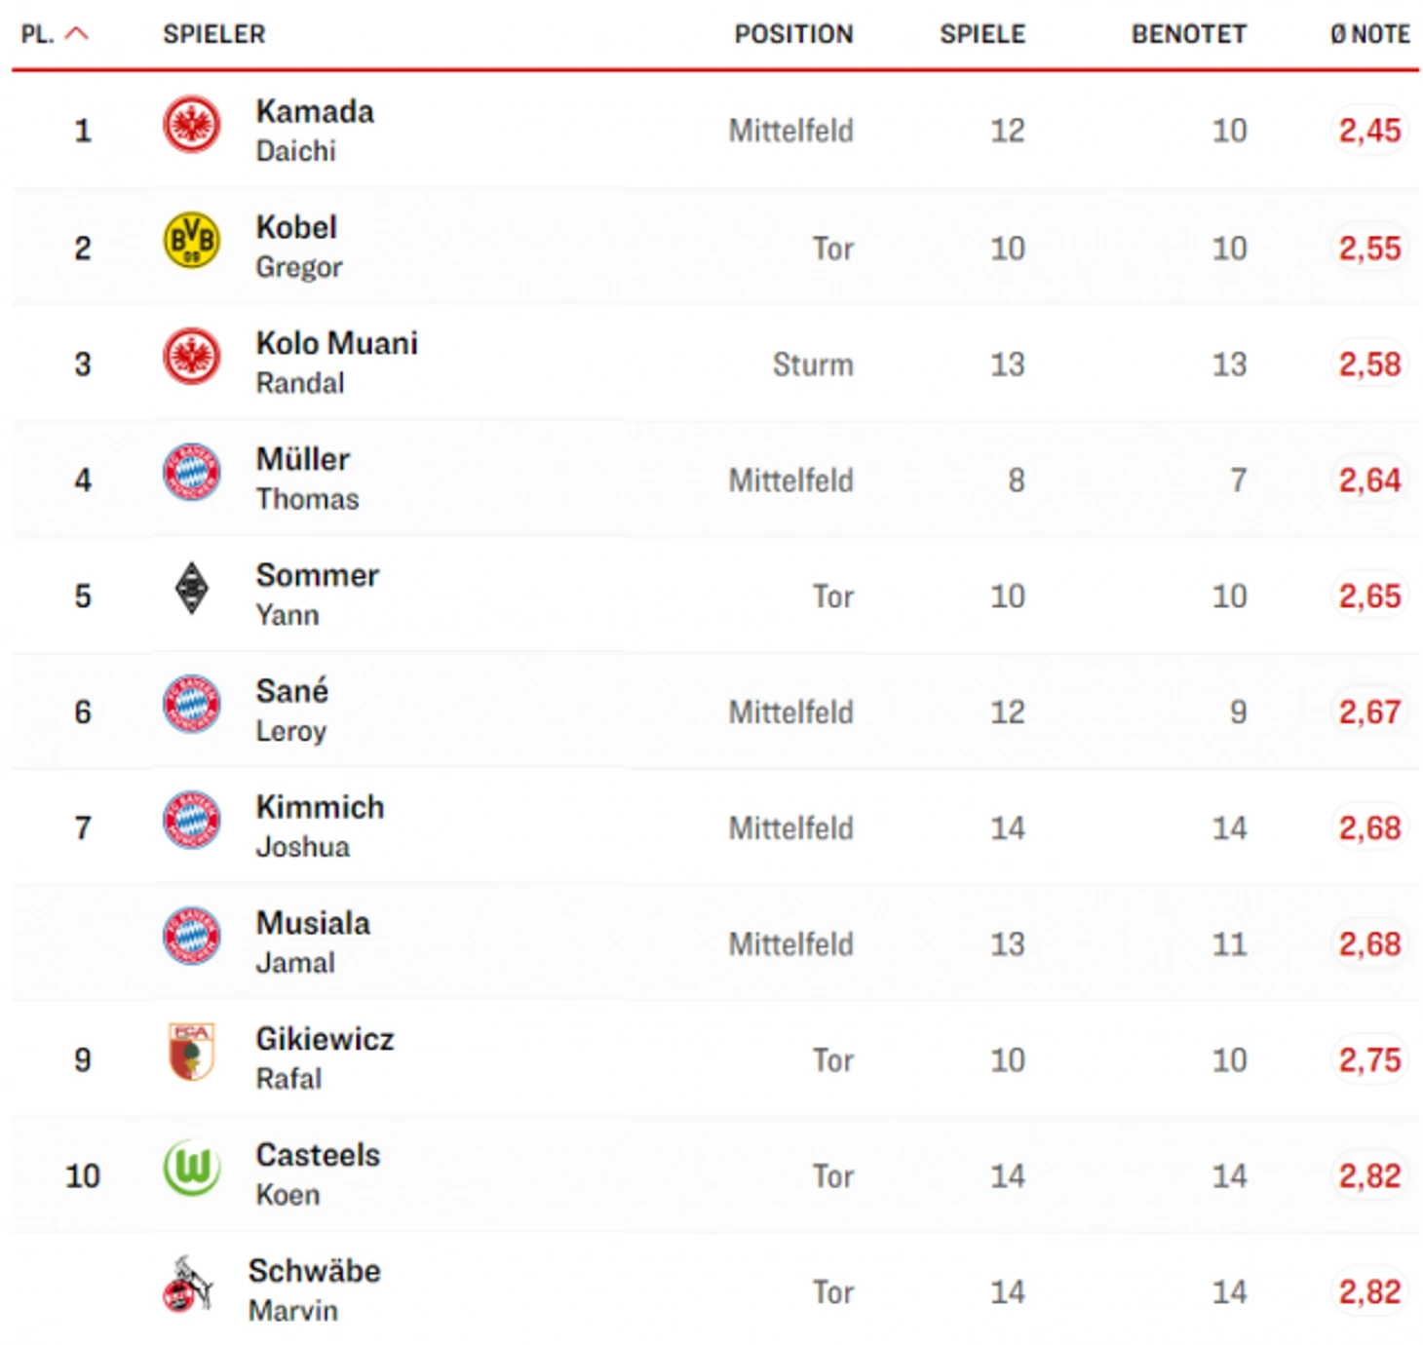Click Gladbach crest next to Sommer

click(191, 588)
